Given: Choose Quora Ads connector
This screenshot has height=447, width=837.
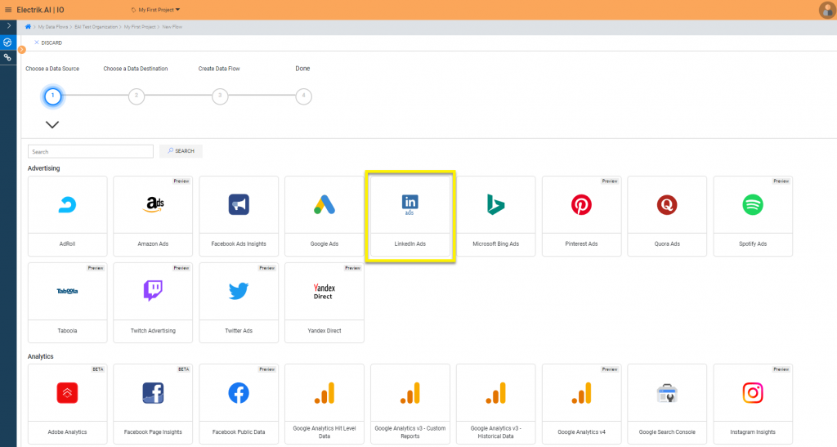Looking at the screenshot, I should (667, 216).
